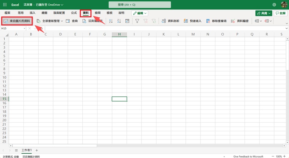This screenshot has width=289, height=158.
Task: Open the Formulas (公式) ribbon tab
Action: click(x=74, y=13)
